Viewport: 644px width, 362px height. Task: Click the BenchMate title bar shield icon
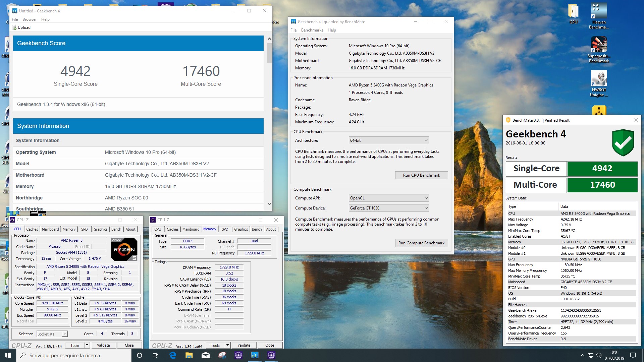click(x=508, y=120)
